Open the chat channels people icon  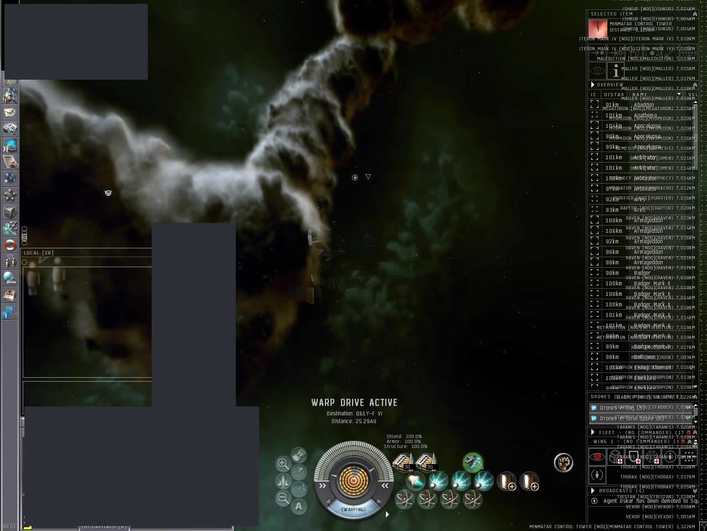click(10, 261)
